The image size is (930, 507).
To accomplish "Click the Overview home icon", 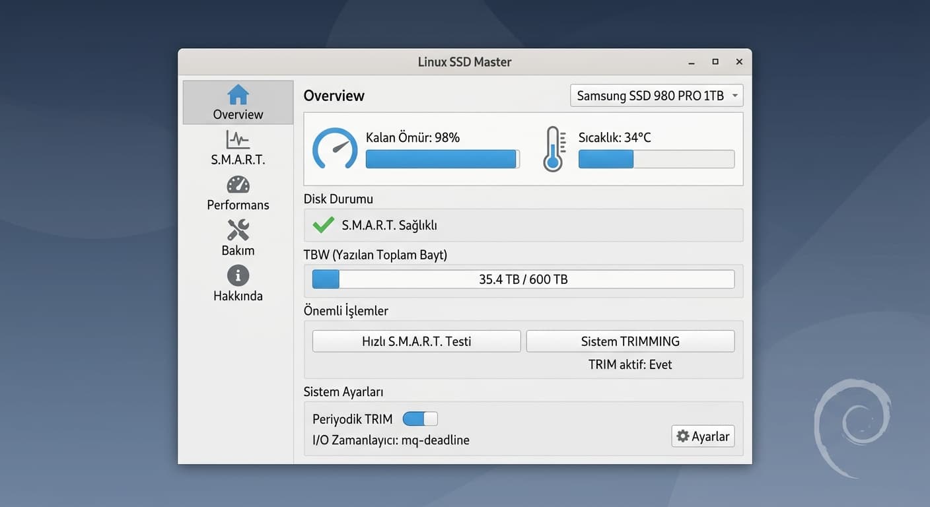I will (238, 95).
